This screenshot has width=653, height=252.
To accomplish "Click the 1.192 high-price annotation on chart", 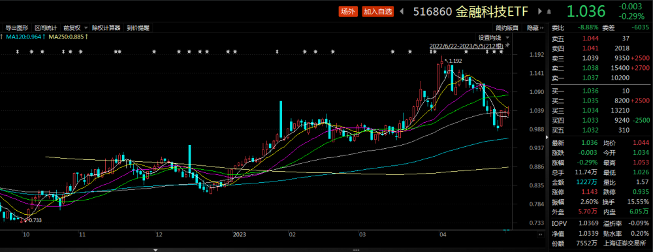I will pos(456,61).
